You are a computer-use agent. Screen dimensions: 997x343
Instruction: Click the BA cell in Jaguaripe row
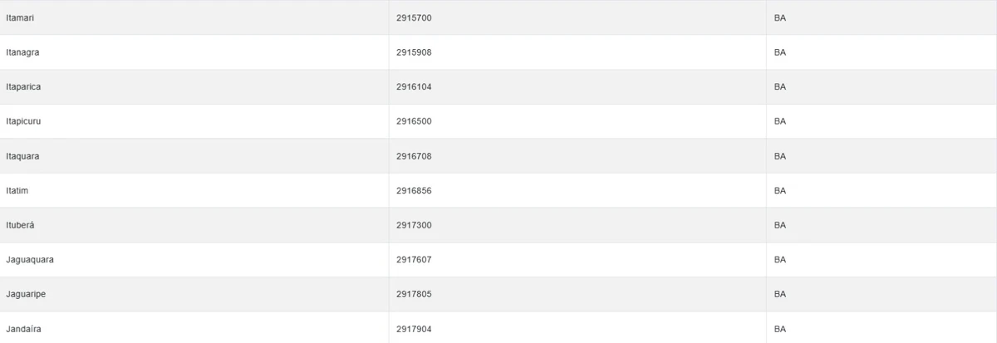point(779,294)
